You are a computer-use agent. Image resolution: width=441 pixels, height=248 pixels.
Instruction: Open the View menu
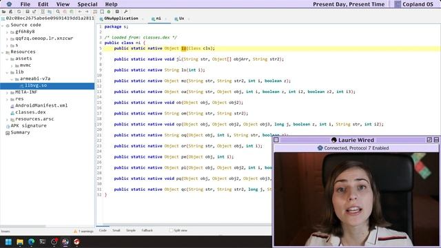pos(63,4)
